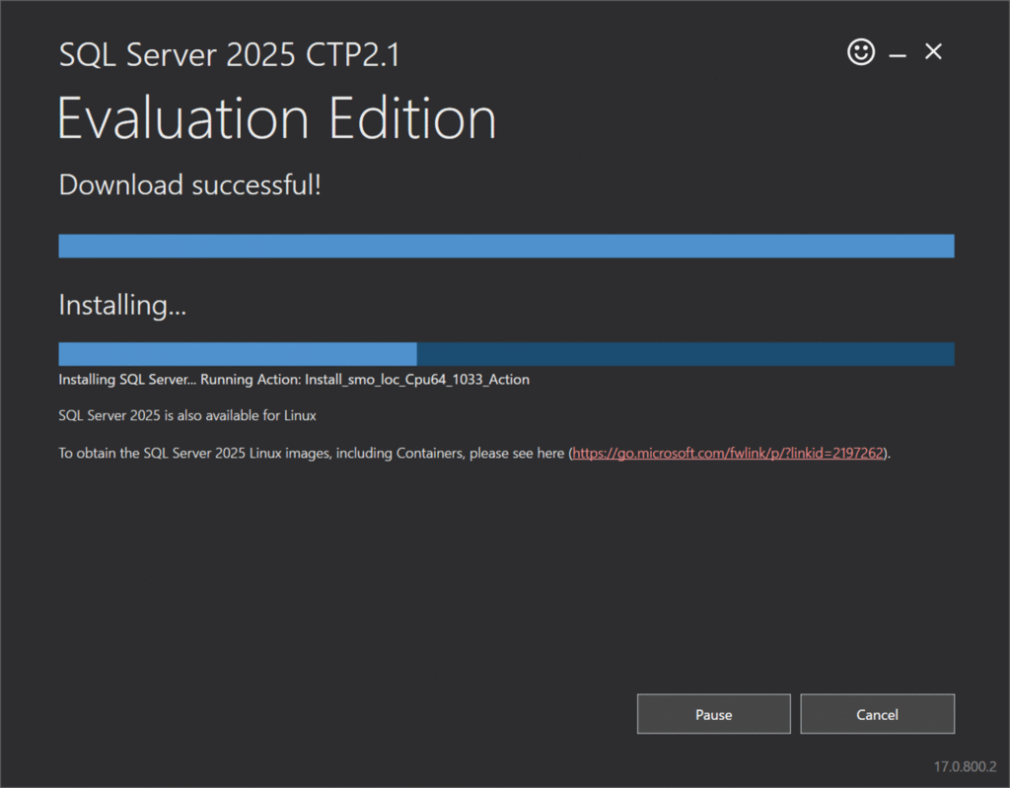Screen dimensions: 1010x788
Task: Click the version number 17.0.800.2
Action: point(965,766)
